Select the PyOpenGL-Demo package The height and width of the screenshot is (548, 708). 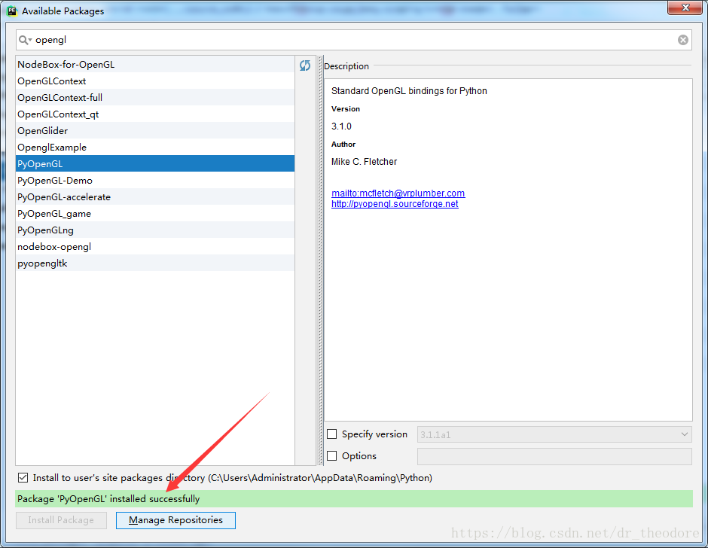click(x=155, y=180)
